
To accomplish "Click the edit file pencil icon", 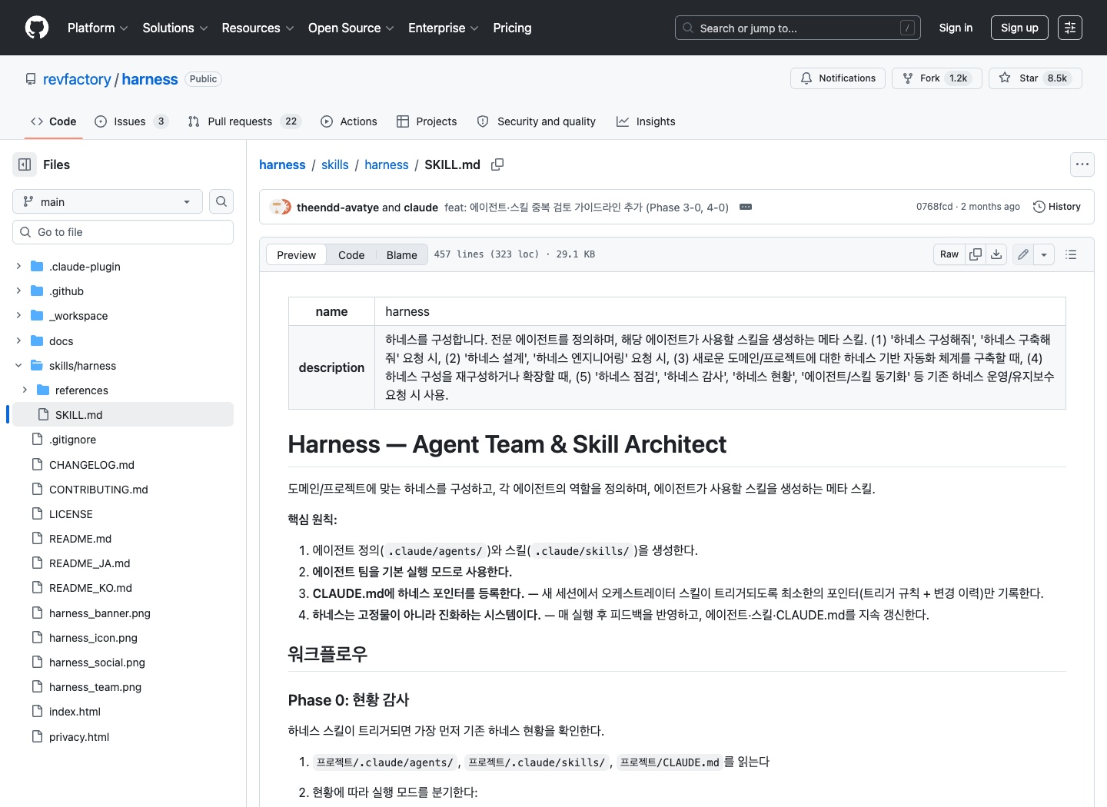I will pyautogui.click(x=1023, y=254).
